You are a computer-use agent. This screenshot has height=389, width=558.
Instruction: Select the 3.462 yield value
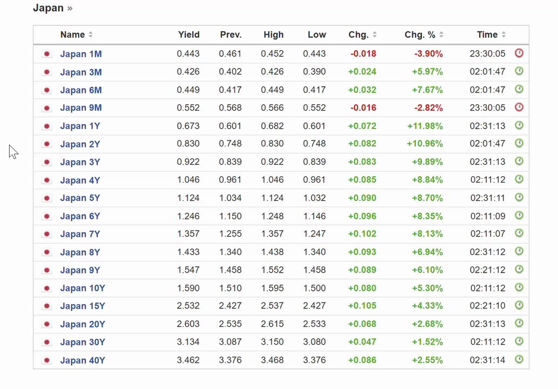click(188, 360)
